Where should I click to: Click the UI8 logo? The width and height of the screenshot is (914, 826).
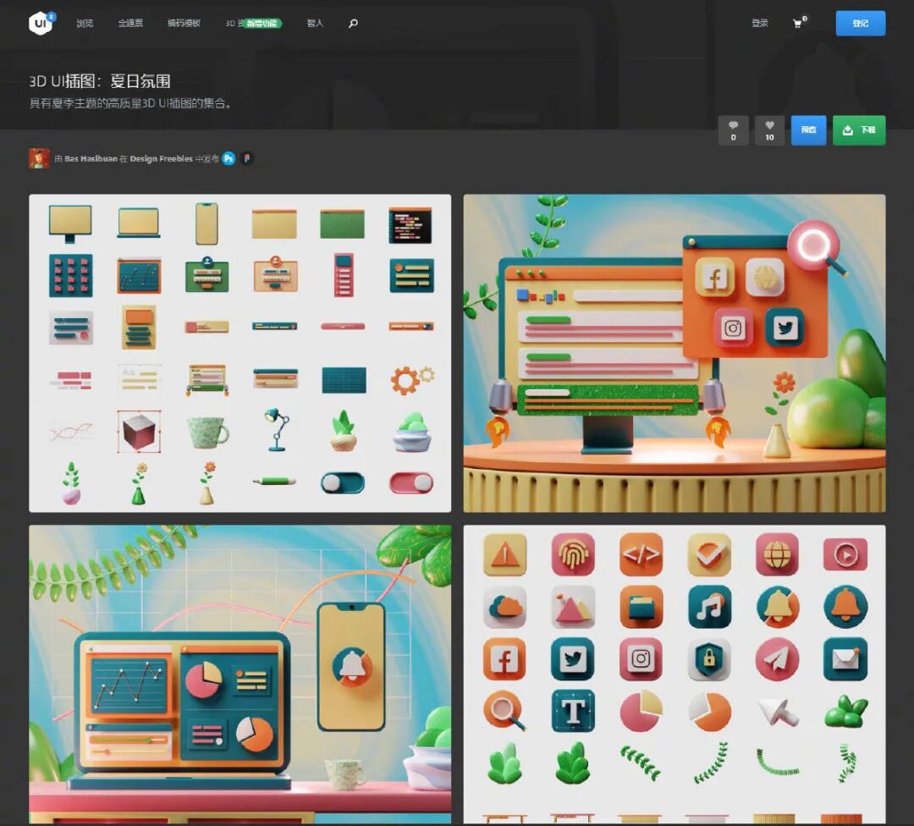pos(42,23)
